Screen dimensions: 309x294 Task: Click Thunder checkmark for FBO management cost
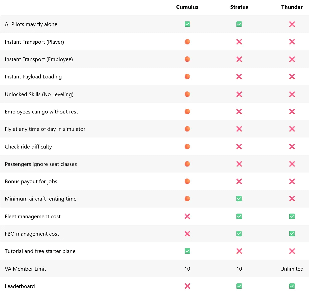point(292,234)
